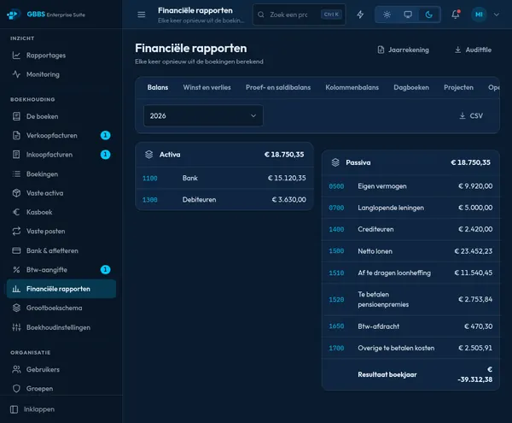The height and width of the screenshot is (423, 512).
Task: Open Btw-aangifte sidebar item
Action: [x=61, y=270]
